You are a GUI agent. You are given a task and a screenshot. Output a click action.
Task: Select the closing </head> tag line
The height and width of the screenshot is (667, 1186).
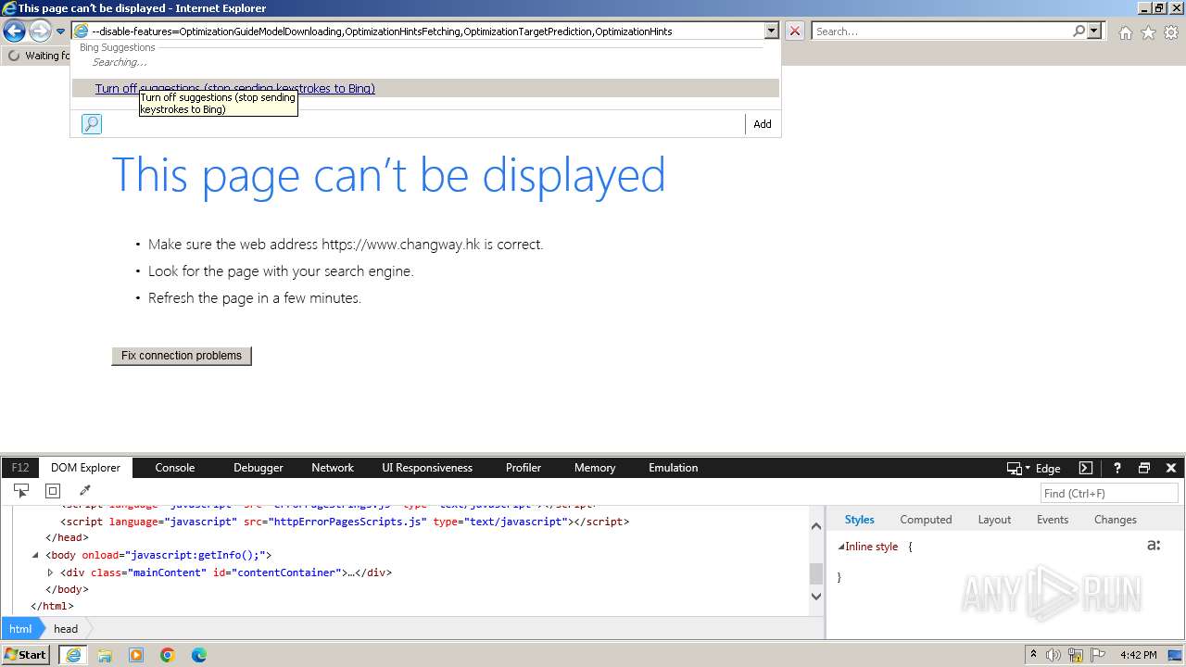(67, 537)
